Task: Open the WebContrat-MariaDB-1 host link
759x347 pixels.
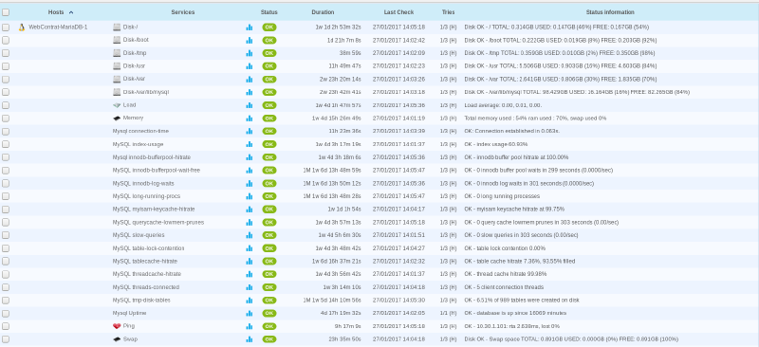Action: [x=58, y=27]
